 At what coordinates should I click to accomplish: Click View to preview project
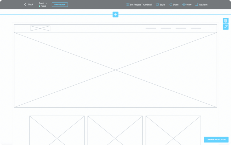(x=187, y=5)
